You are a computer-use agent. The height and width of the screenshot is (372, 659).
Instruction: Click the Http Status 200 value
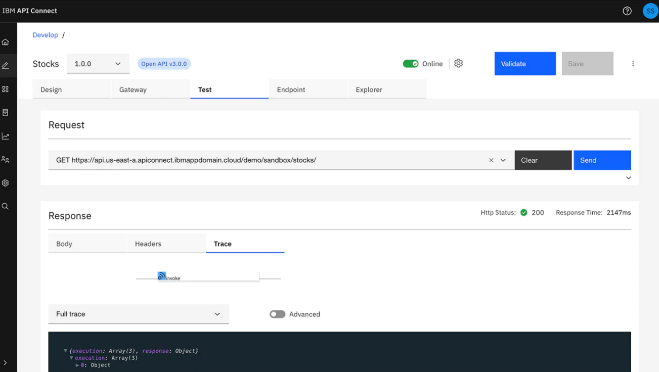coord(538,213)
